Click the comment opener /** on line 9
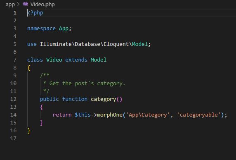236x160 pixels. [x=45, y=75]
